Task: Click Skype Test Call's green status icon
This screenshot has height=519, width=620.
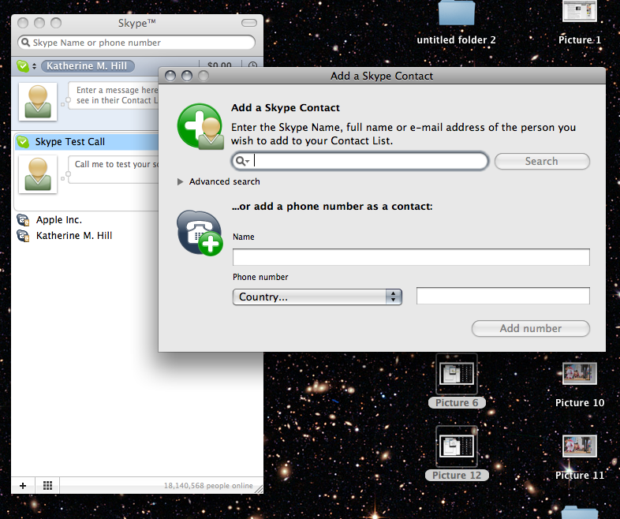Action: tap(23, 141)
